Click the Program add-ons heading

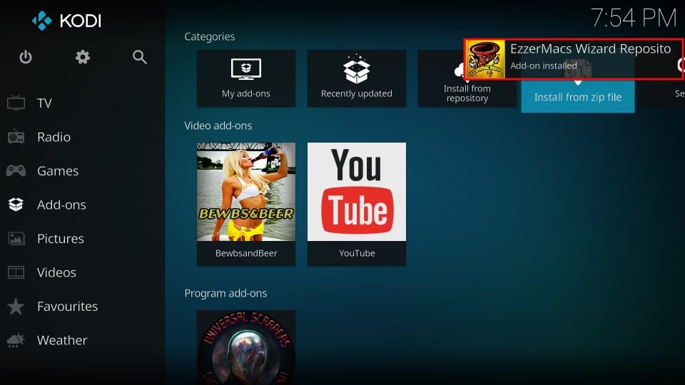pos(225,293)
